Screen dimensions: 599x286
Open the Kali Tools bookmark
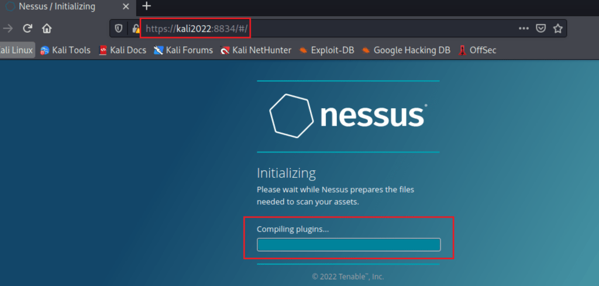pyautogui.click(x=66, y=50)
